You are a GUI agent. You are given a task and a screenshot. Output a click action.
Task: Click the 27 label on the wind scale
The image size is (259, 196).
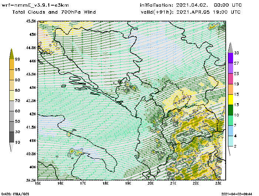coord(236,63)
